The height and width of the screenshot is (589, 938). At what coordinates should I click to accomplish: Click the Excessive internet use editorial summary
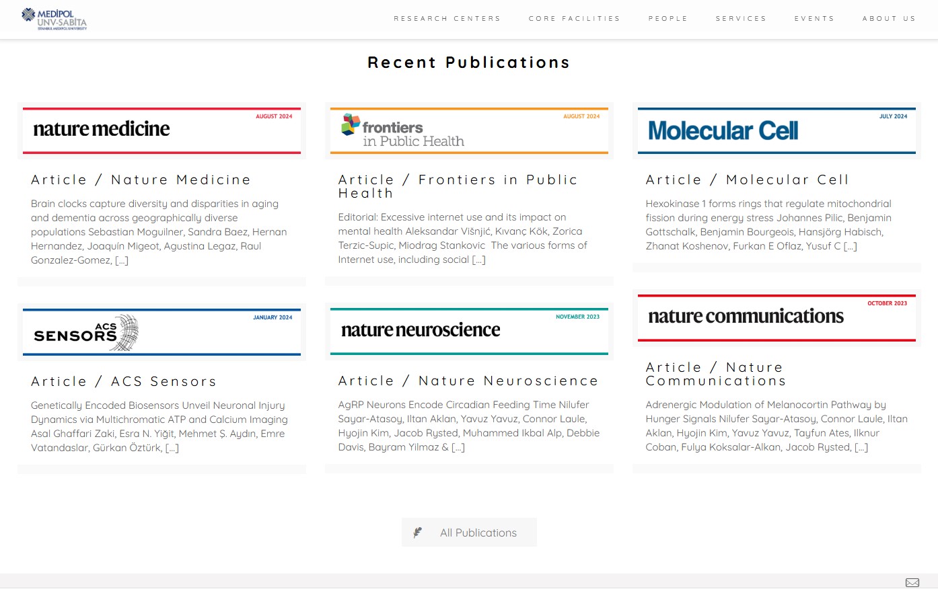(x=463, y=238)
